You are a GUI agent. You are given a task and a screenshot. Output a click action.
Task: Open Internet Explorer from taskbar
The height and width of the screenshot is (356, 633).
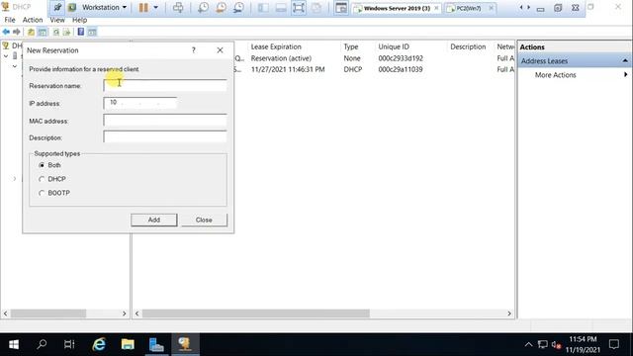99,344
